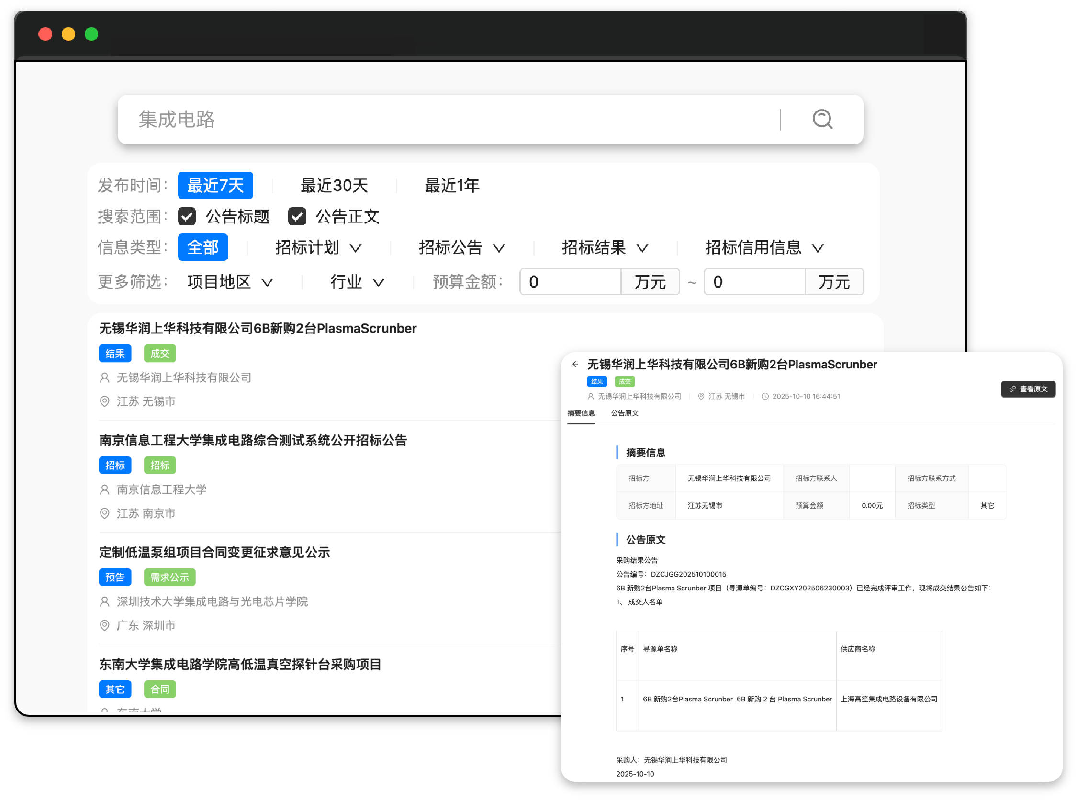Click the magnifier search icon
The image size is (1077, 800).
pyautogui.click(x=822, y=119)
